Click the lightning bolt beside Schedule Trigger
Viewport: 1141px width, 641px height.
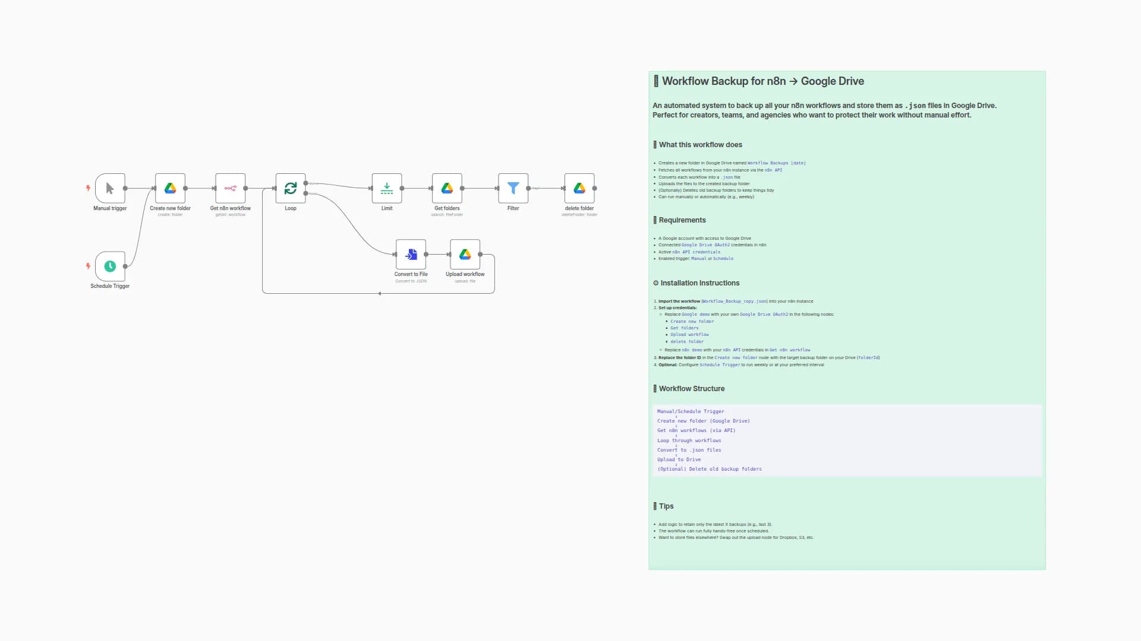(x=88, y=266)
